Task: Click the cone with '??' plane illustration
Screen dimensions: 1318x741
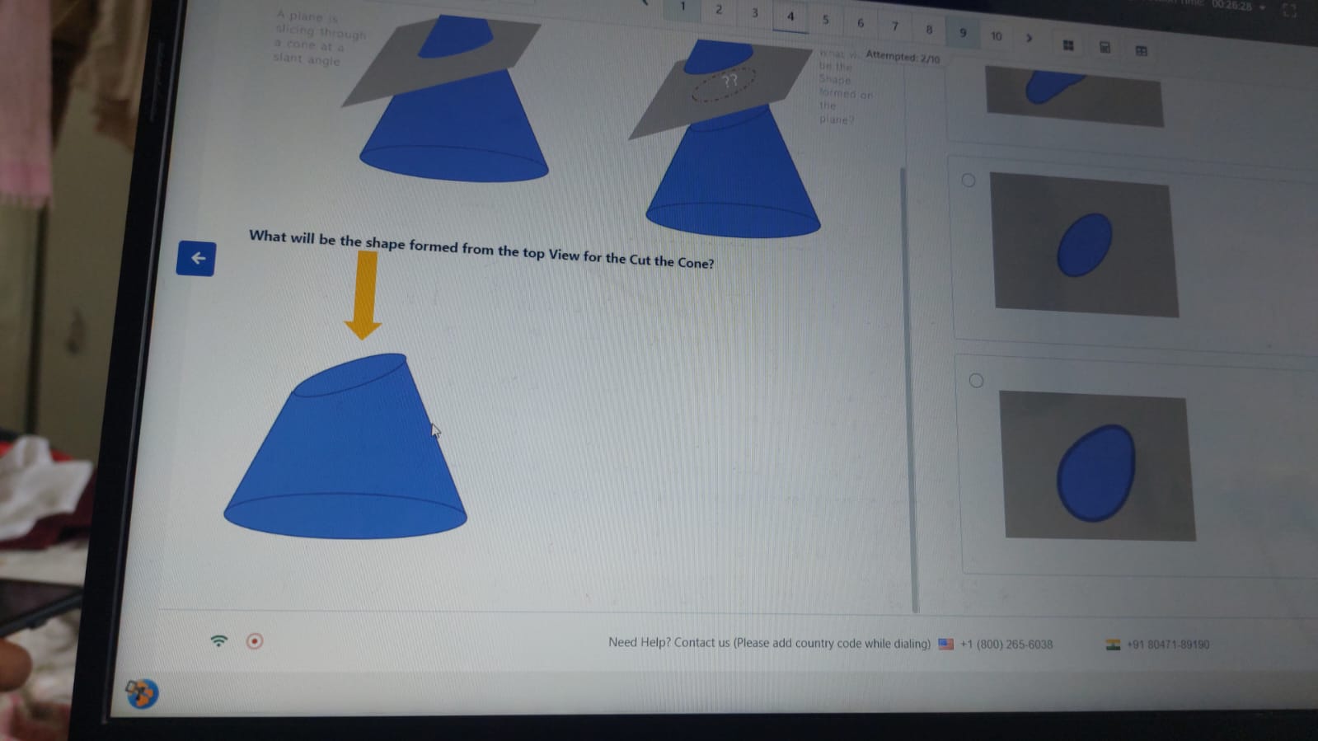Action: (722, 138)
